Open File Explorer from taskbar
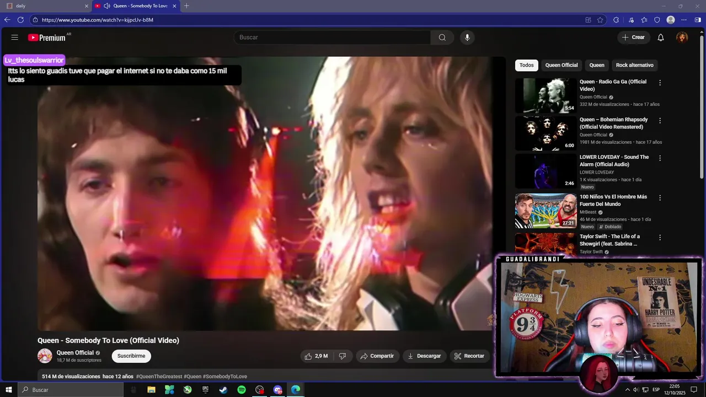 151,390
